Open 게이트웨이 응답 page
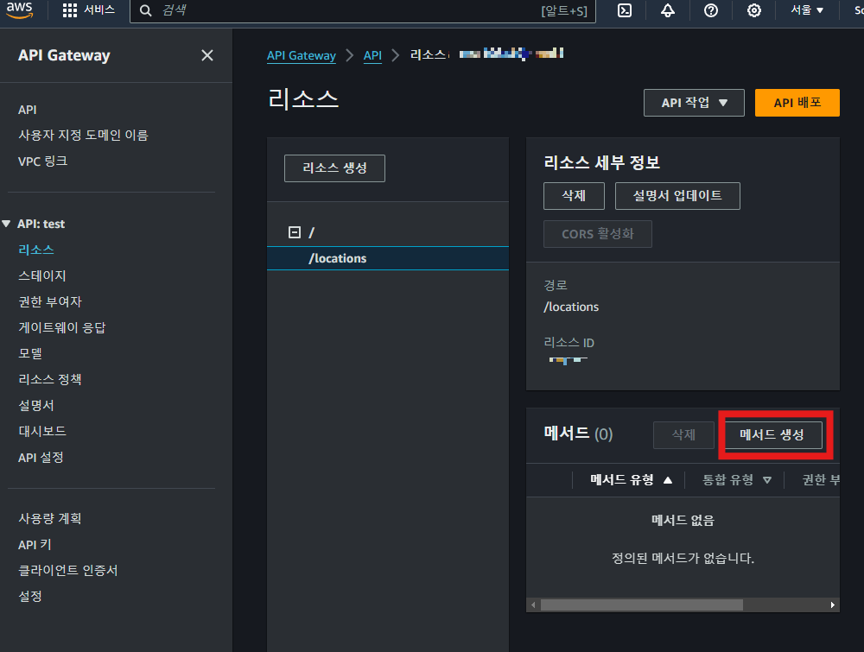This screenshot has width=864, height=652. (62, 327)
